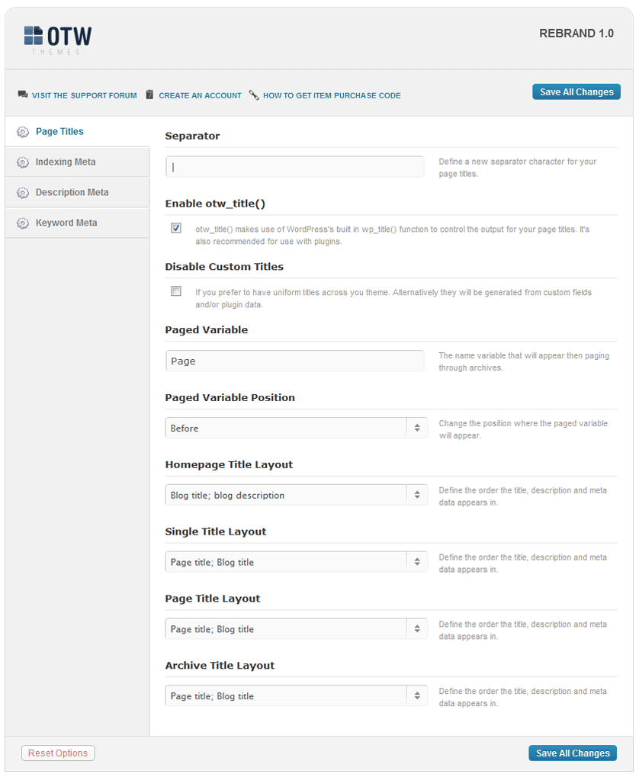Check the Disable Custom Titles checkbox
The width and height of the screenshot is (639, 777).
(x=176, y=291)
